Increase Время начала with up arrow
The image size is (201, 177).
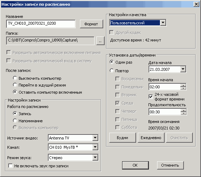pos(183,85)
